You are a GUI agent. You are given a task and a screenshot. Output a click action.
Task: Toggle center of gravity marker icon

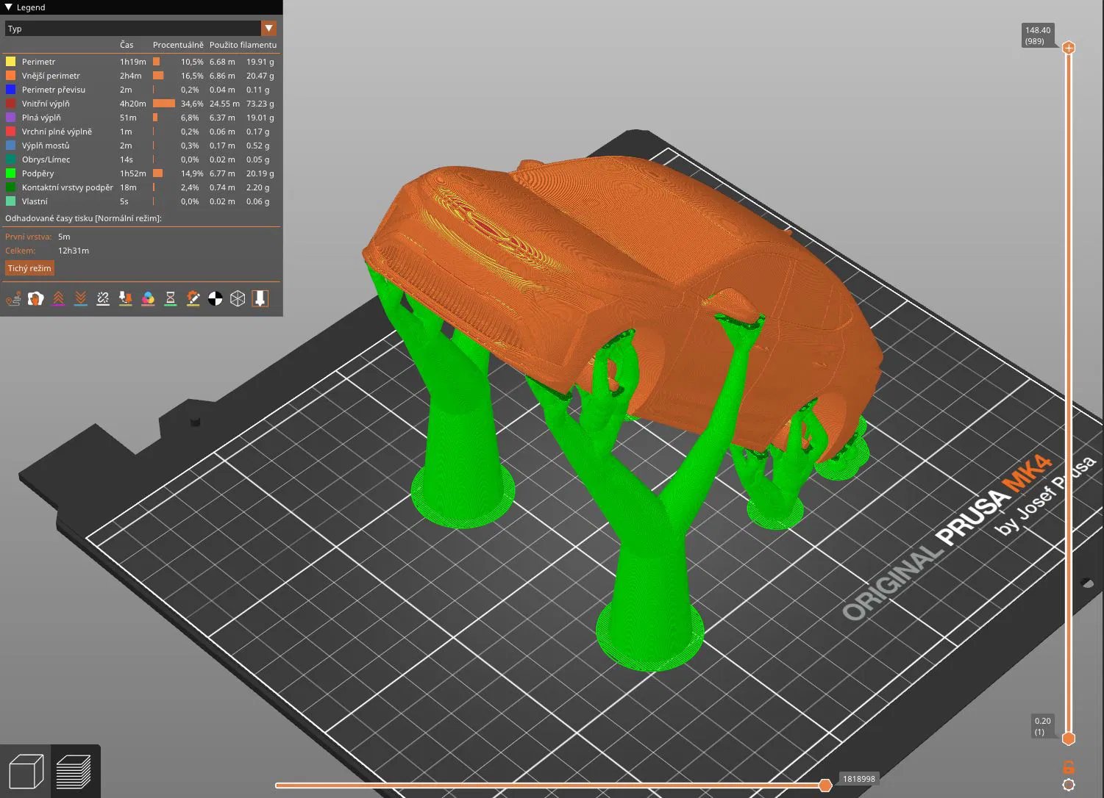click(216, 298)
